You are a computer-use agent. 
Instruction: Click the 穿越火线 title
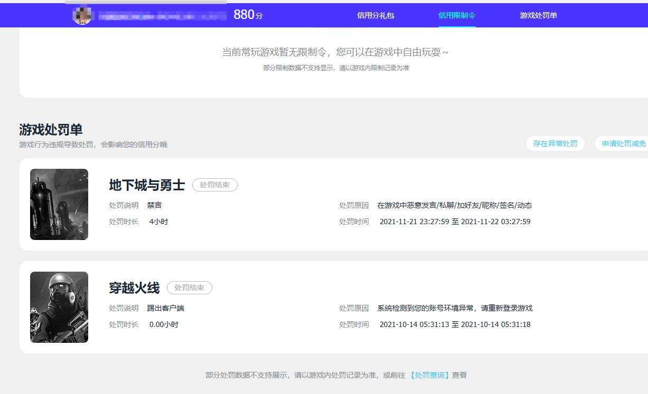(134, 288)
